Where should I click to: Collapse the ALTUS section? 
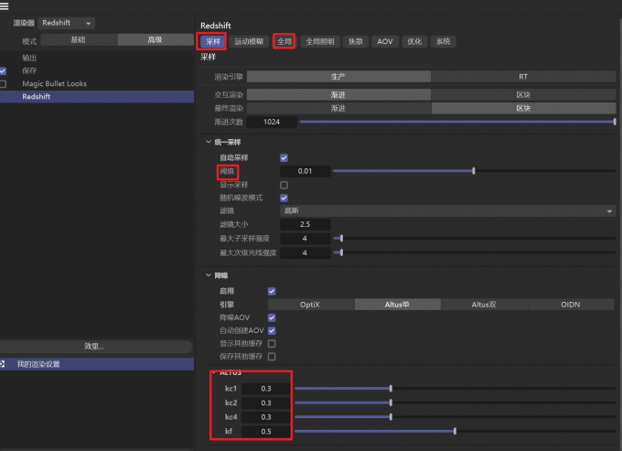[x=214, y=373]
